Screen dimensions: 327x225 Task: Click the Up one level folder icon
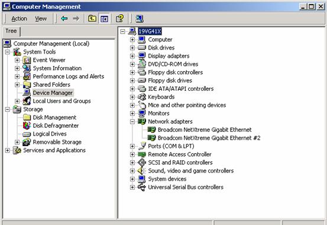click(92, 19)
